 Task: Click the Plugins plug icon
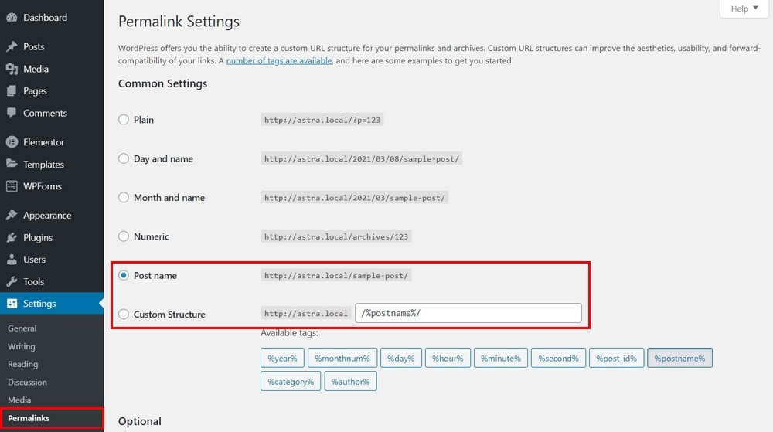(12, 237)
